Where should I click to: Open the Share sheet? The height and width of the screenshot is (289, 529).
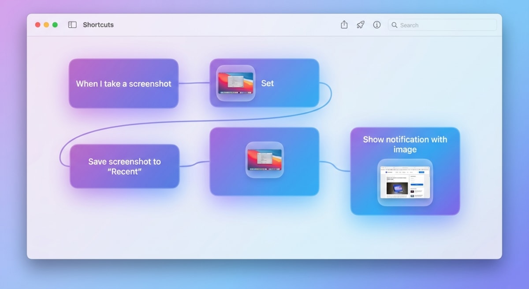[x=344, y=25]
